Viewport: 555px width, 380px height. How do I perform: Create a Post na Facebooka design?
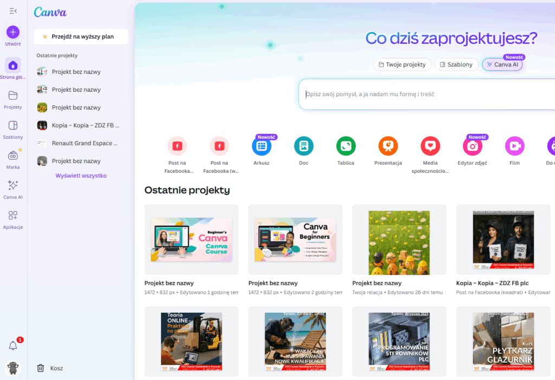(x=177, y=146)
